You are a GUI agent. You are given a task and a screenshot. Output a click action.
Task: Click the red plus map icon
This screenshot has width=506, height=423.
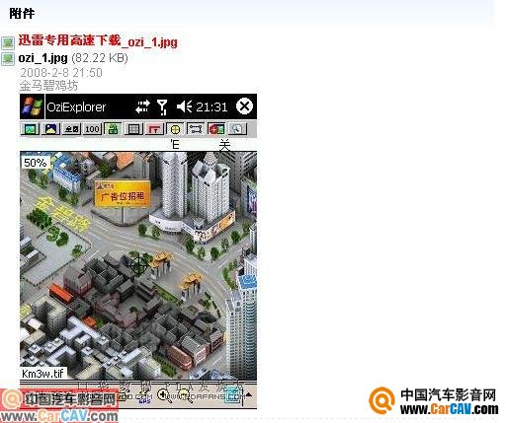point(216,129)
